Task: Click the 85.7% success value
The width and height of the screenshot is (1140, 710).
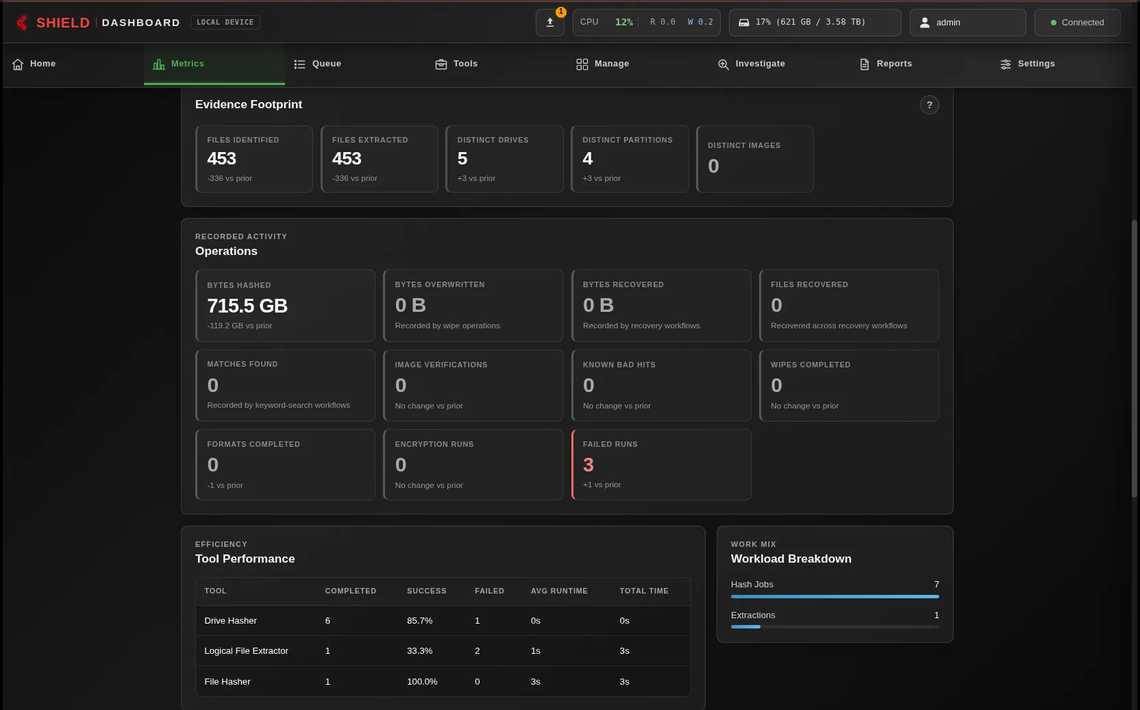Action: 419,621
